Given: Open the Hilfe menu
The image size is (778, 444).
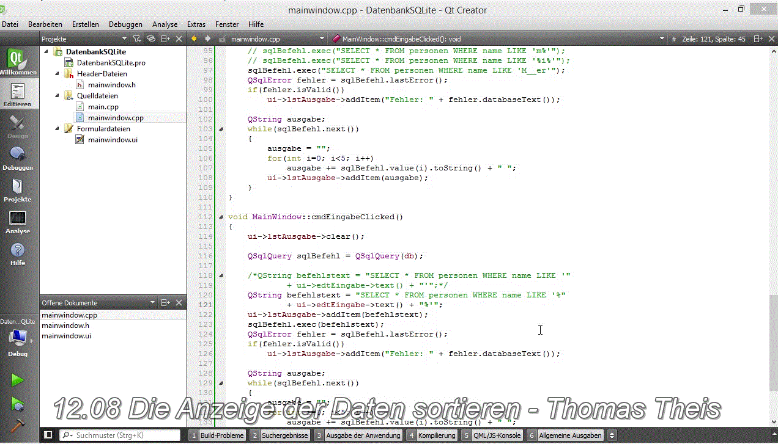Looking at the screenshot, I should [256, 24].
